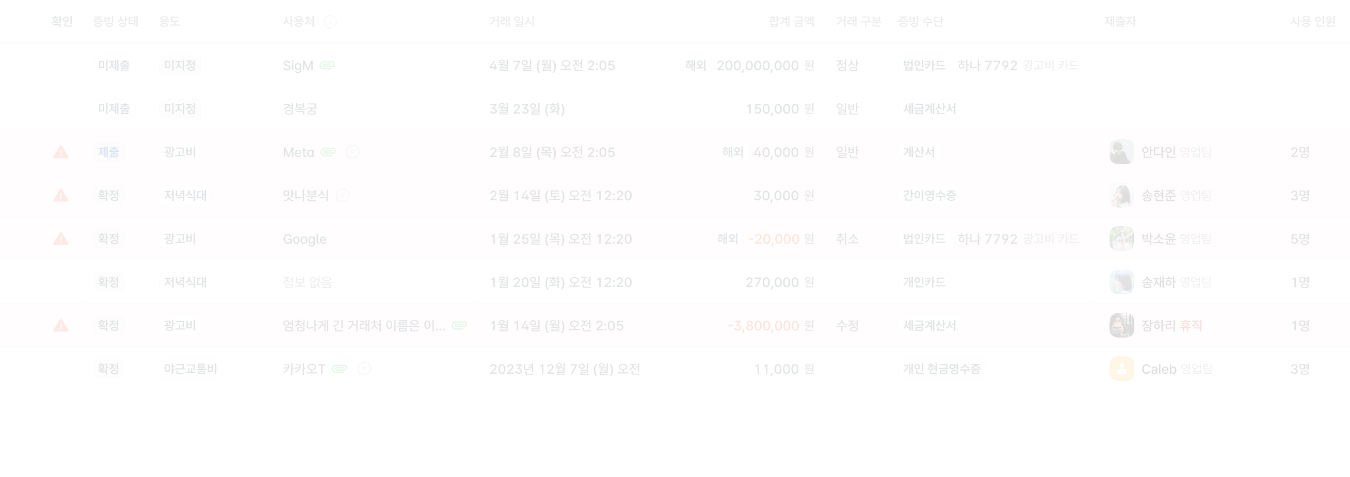
Task: Open the comment bubble icon in Meta row
Action: pos(352,152)
